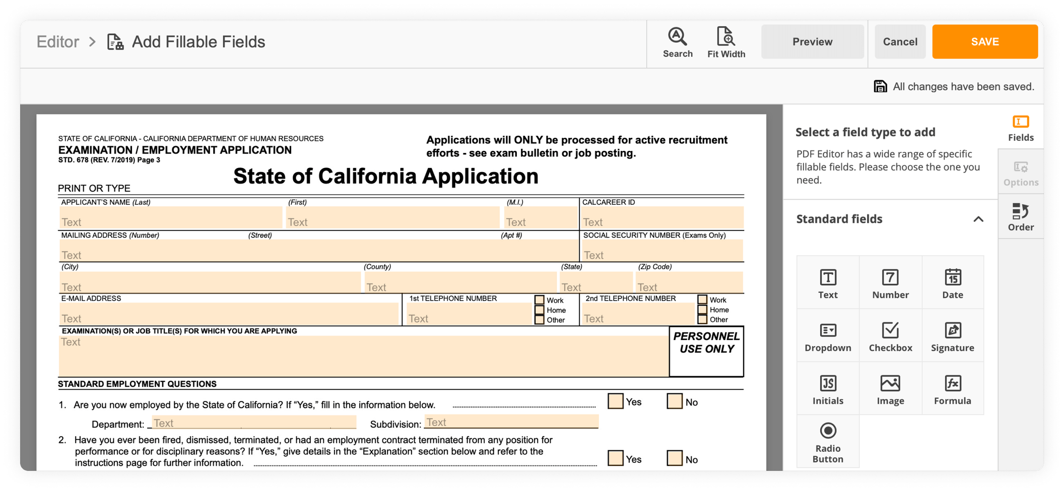This screenshot has height=491, width=1064.
Task: Click the Preview button
Action: coord(812,42)
